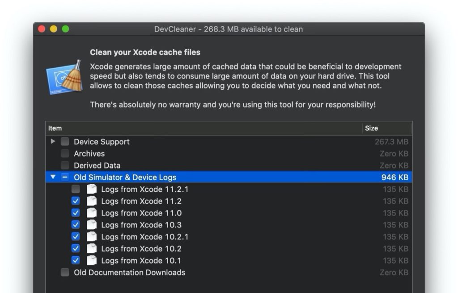This screenshot has height=293, width=458.
Task: Click the document icon for Logs from Xcode 10.2.1
Action: coord(92,237)
